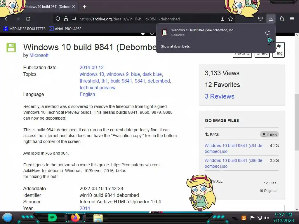
Task: Focus the archive.org URL address bar
Action: (x=129, y=19)
